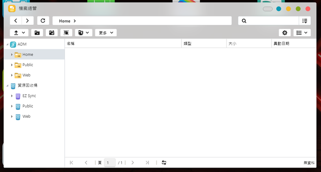Click breadcrumb chevron after Home

click(x=75, y=21)
